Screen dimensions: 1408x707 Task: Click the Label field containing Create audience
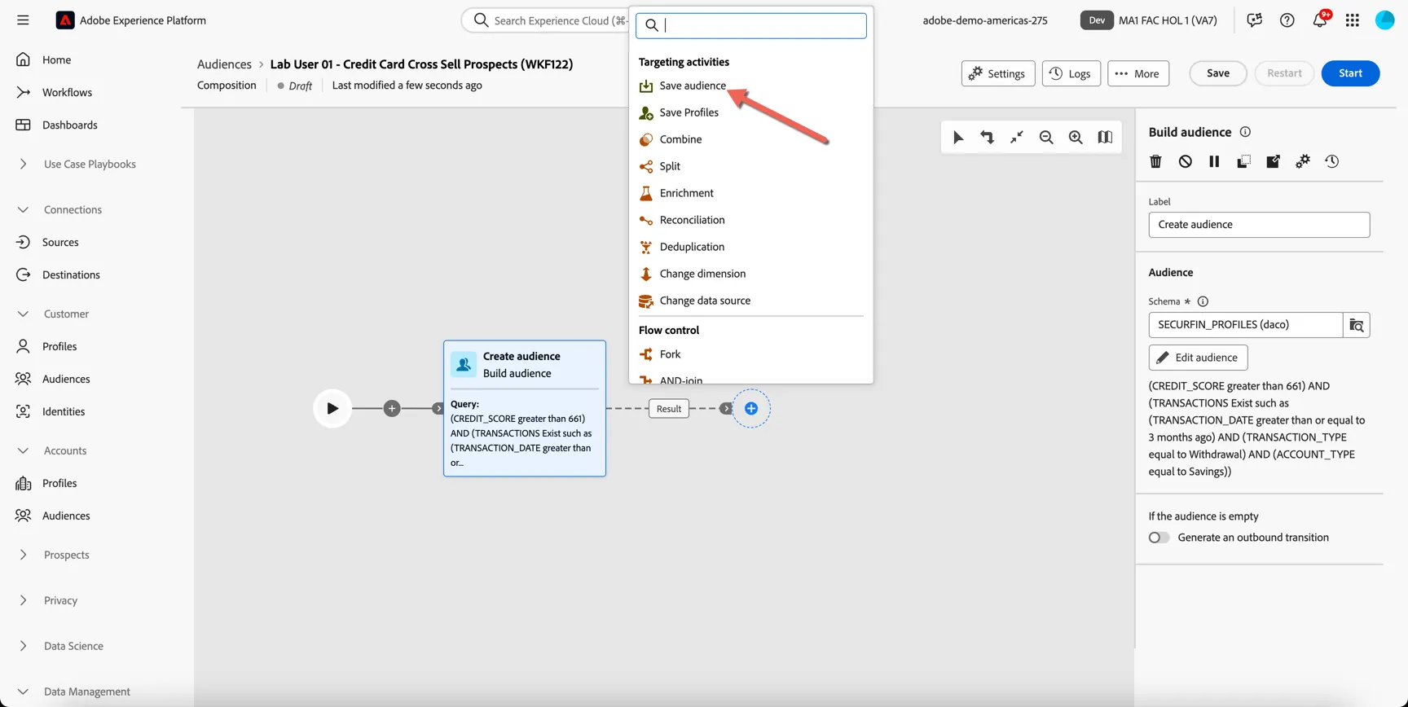(1259, 225)
